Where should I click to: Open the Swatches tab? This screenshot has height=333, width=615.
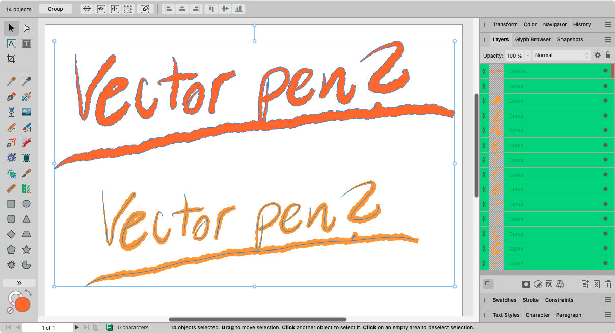pos(504,300)
